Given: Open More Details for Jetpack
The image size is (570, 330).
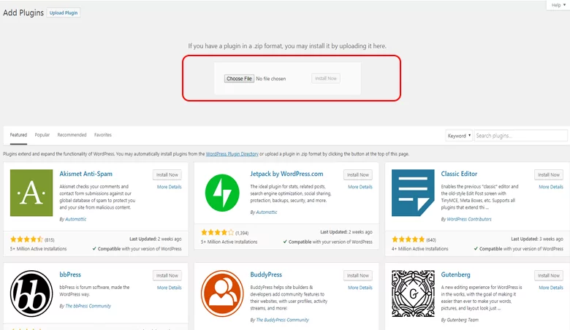Looking at the screenshot, I should tap(360, 187).
